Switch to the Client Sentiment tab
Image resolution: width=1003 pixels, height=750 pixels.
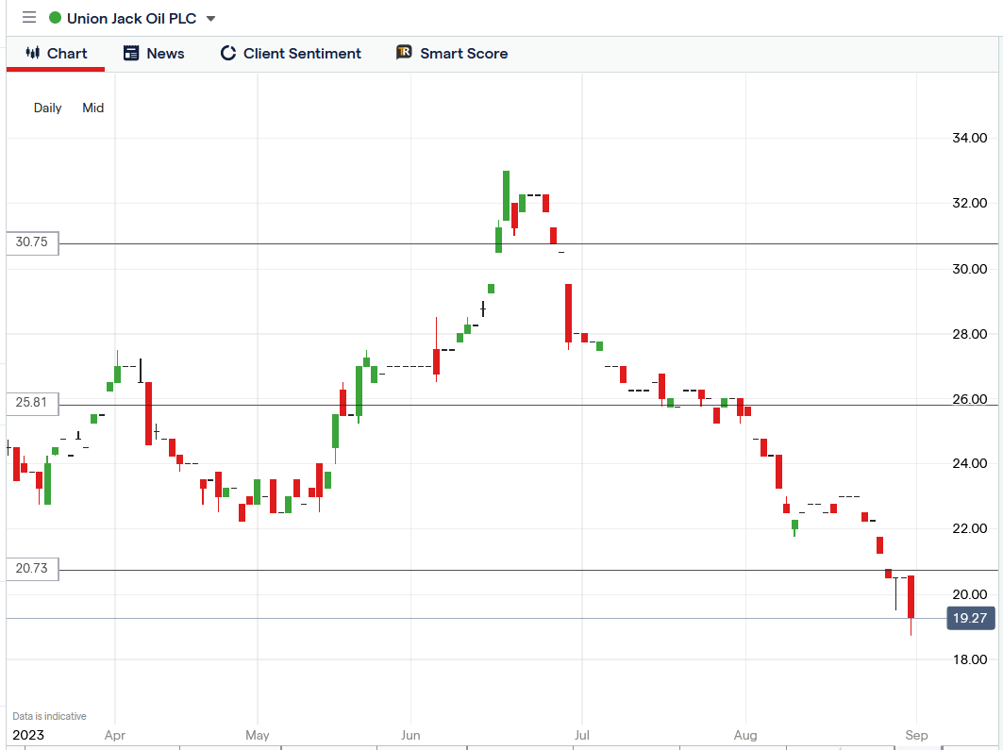coord(291,54)
